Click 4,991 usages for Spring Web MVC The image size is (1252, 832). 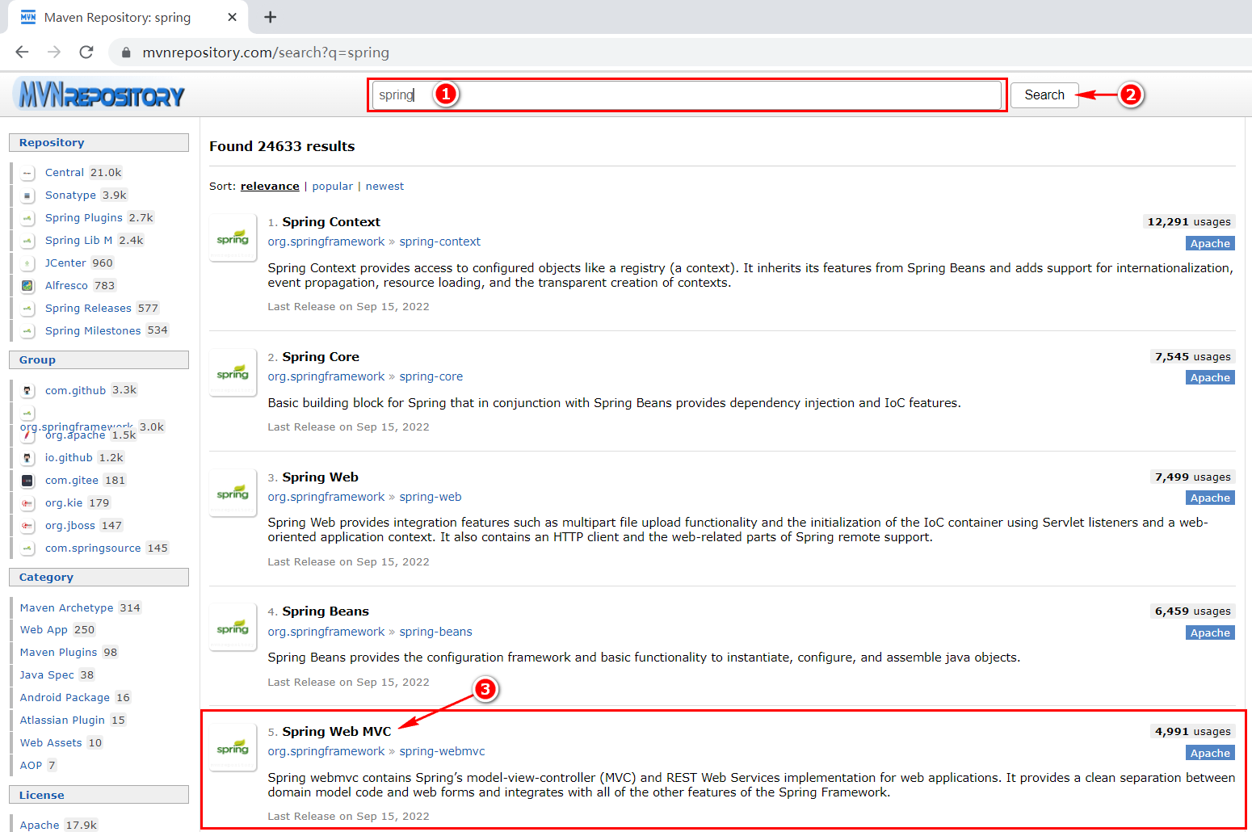coord(1193,731)
